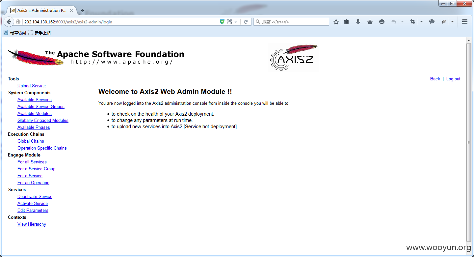Open Available Phases link
The width and height of the screenshot is (474, 257).
(34, 127)
